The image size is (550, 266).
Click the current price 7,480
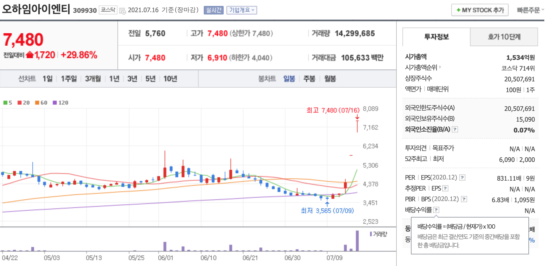pyautogui.click(x=23, y=39)
